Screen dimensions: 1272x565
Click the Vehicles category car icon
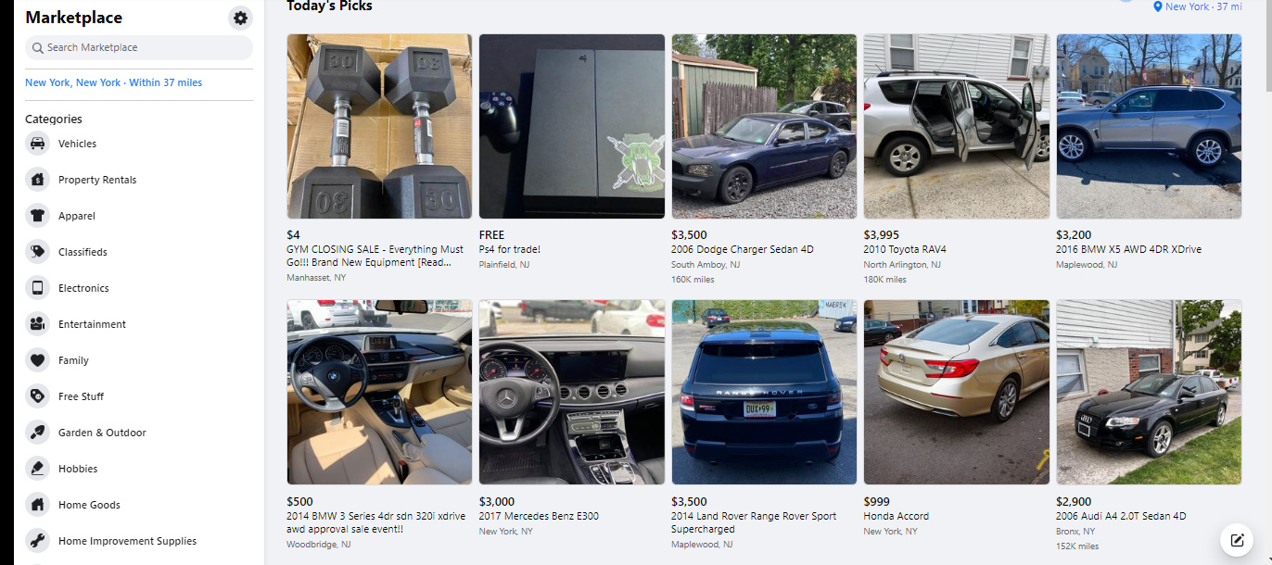tap(37, 144)
